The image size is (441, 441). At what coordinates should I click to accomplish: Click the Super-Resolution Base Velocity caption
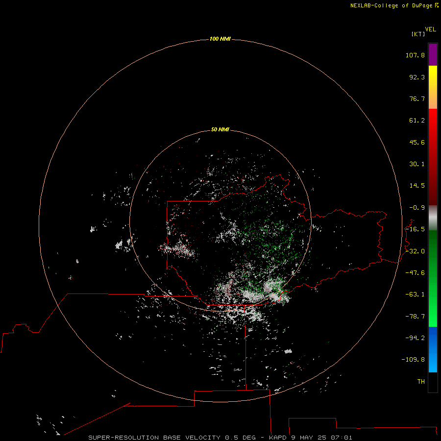tap(220, 438)
